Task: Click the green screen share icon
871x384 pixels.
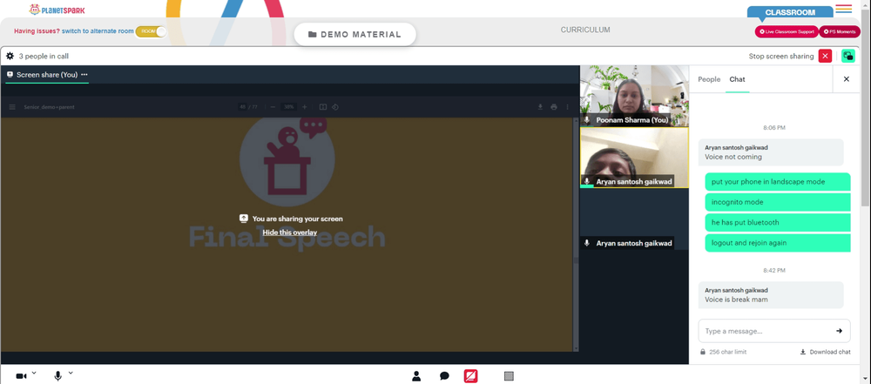Action: pyautogui.click(x=848, y=56)
